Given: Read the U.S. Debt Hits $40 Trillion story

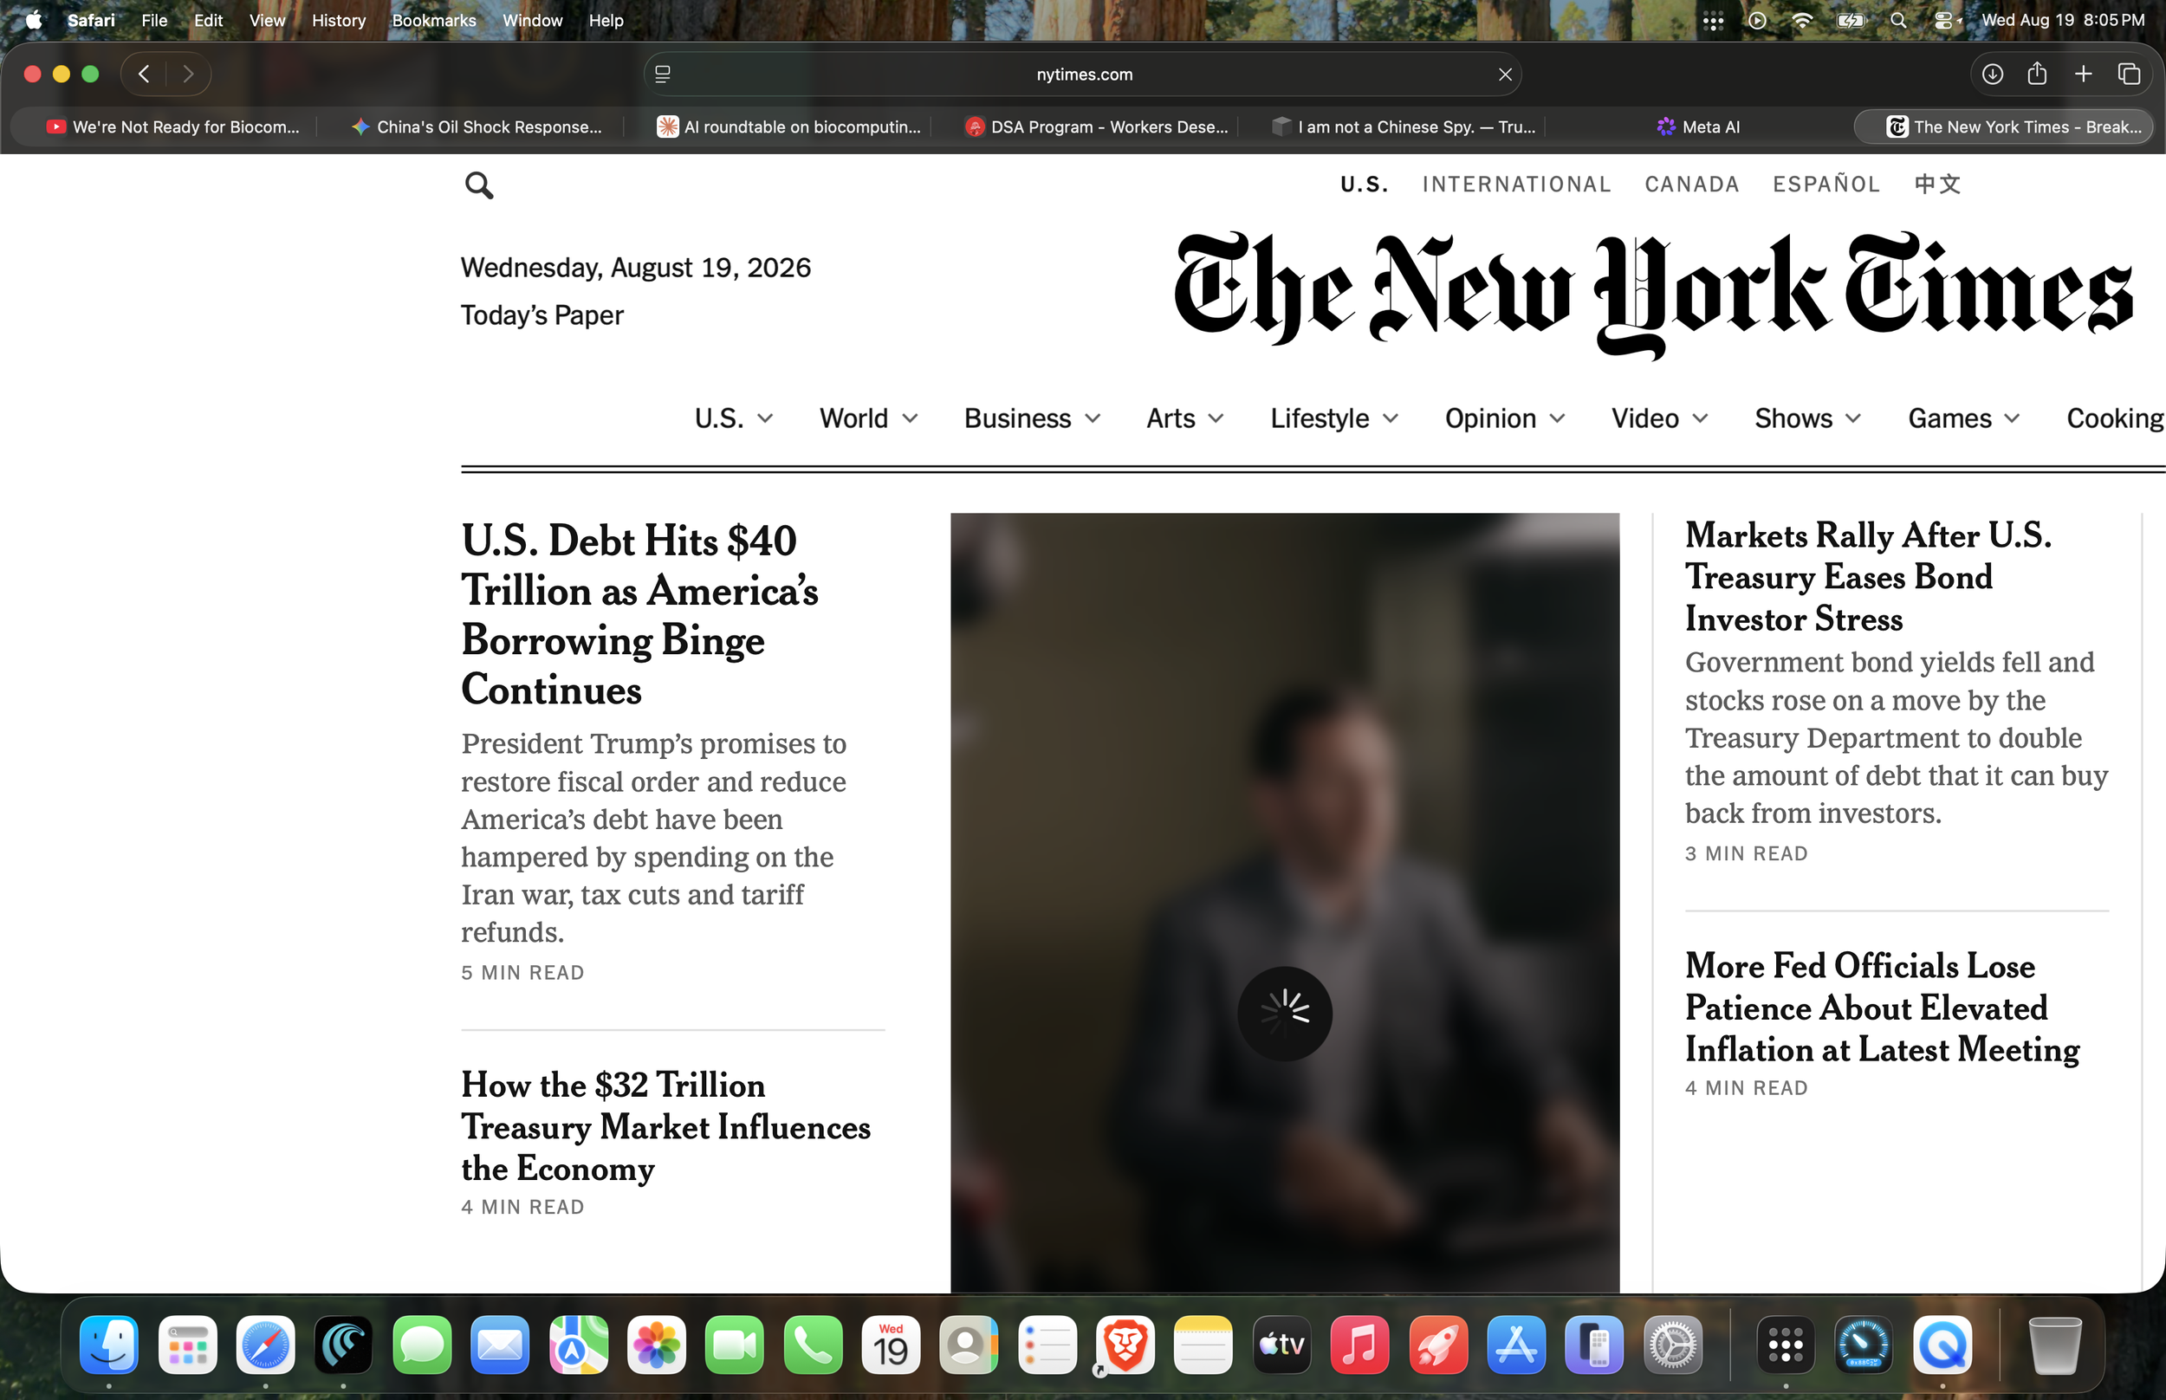Looking at the screenshot, I should 640,614.
